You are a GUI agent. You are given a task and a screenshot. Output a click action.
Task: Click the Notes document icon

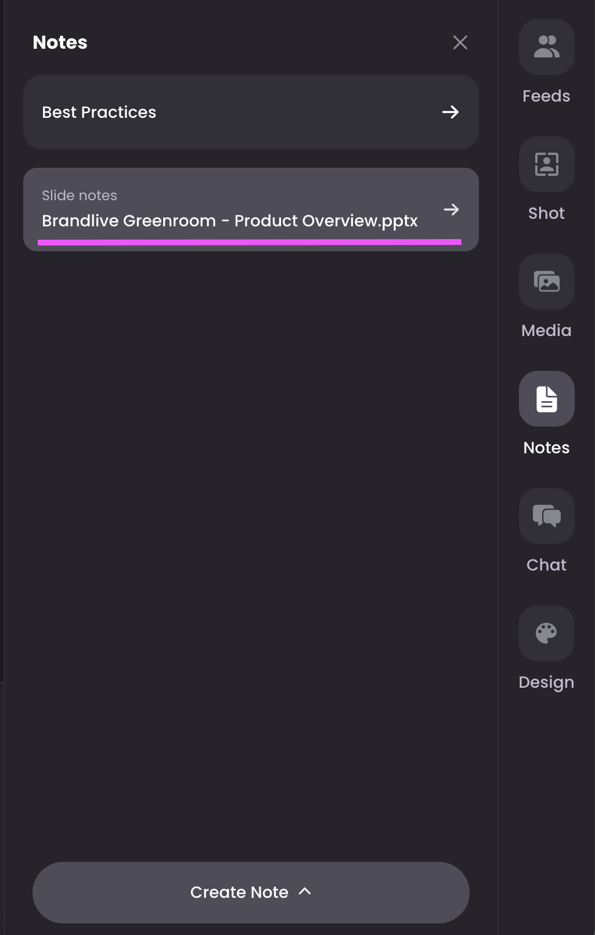click(546, 399)
